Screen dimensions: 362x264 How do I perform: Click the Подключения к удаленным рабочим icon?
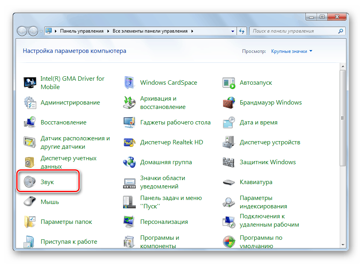(229, 222)
